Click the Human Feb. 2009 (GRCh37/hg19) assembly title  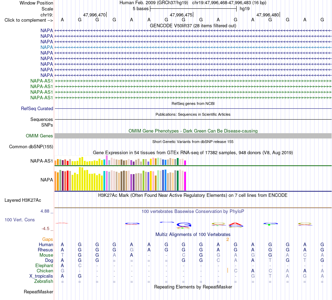coord(154,3)
